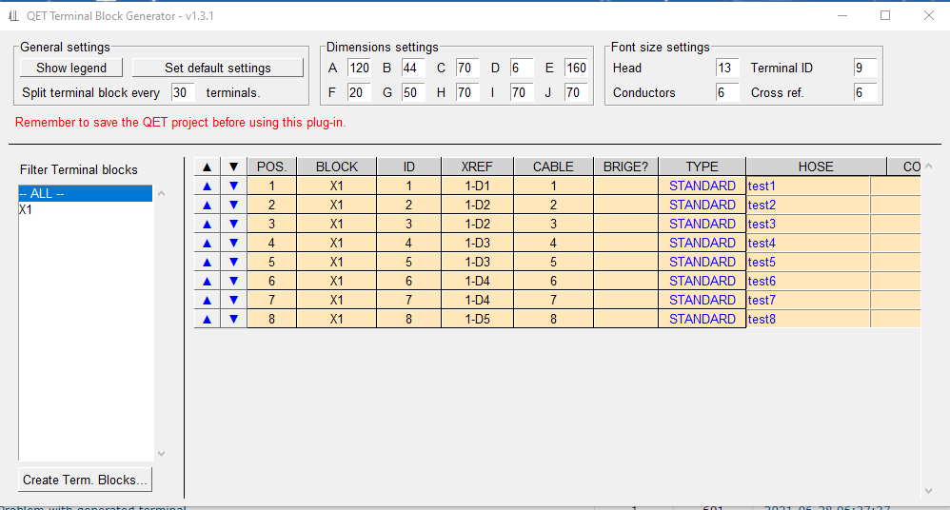Viewport: 950px width, 510px height.
Task: Toggle the BRIGE? cell for row 1
Action: pos(625,186)
